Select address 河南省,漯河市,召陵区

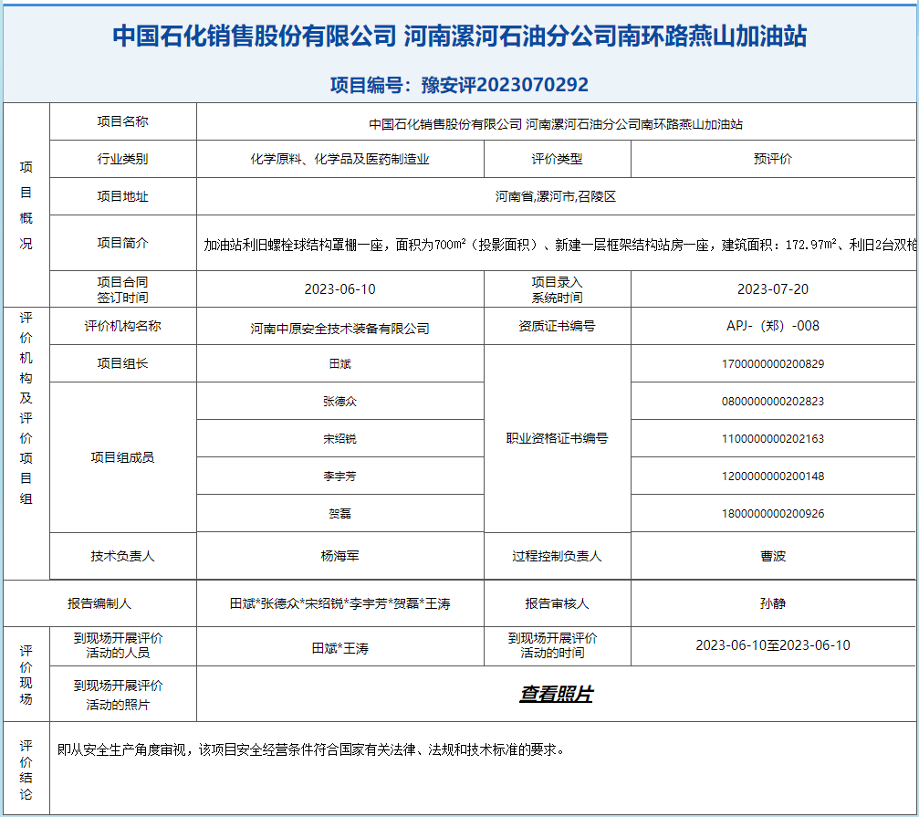[556, 196]
